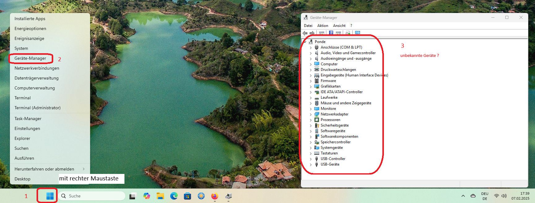
Task: Click the Ponde computer icon at tree root
Action: pyautogui.click(x=311, y=42)
